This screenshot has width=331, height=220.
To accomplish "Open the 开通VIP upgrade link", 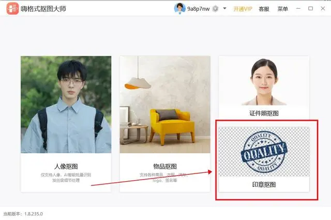I will pos(243,9).
